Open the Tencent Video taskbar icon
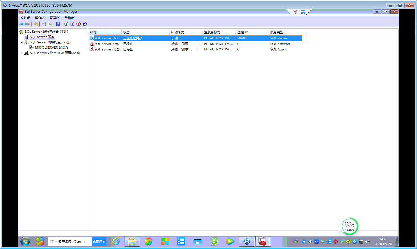The image size is (417, 249). pyautogui.click(x=230, y=241)
